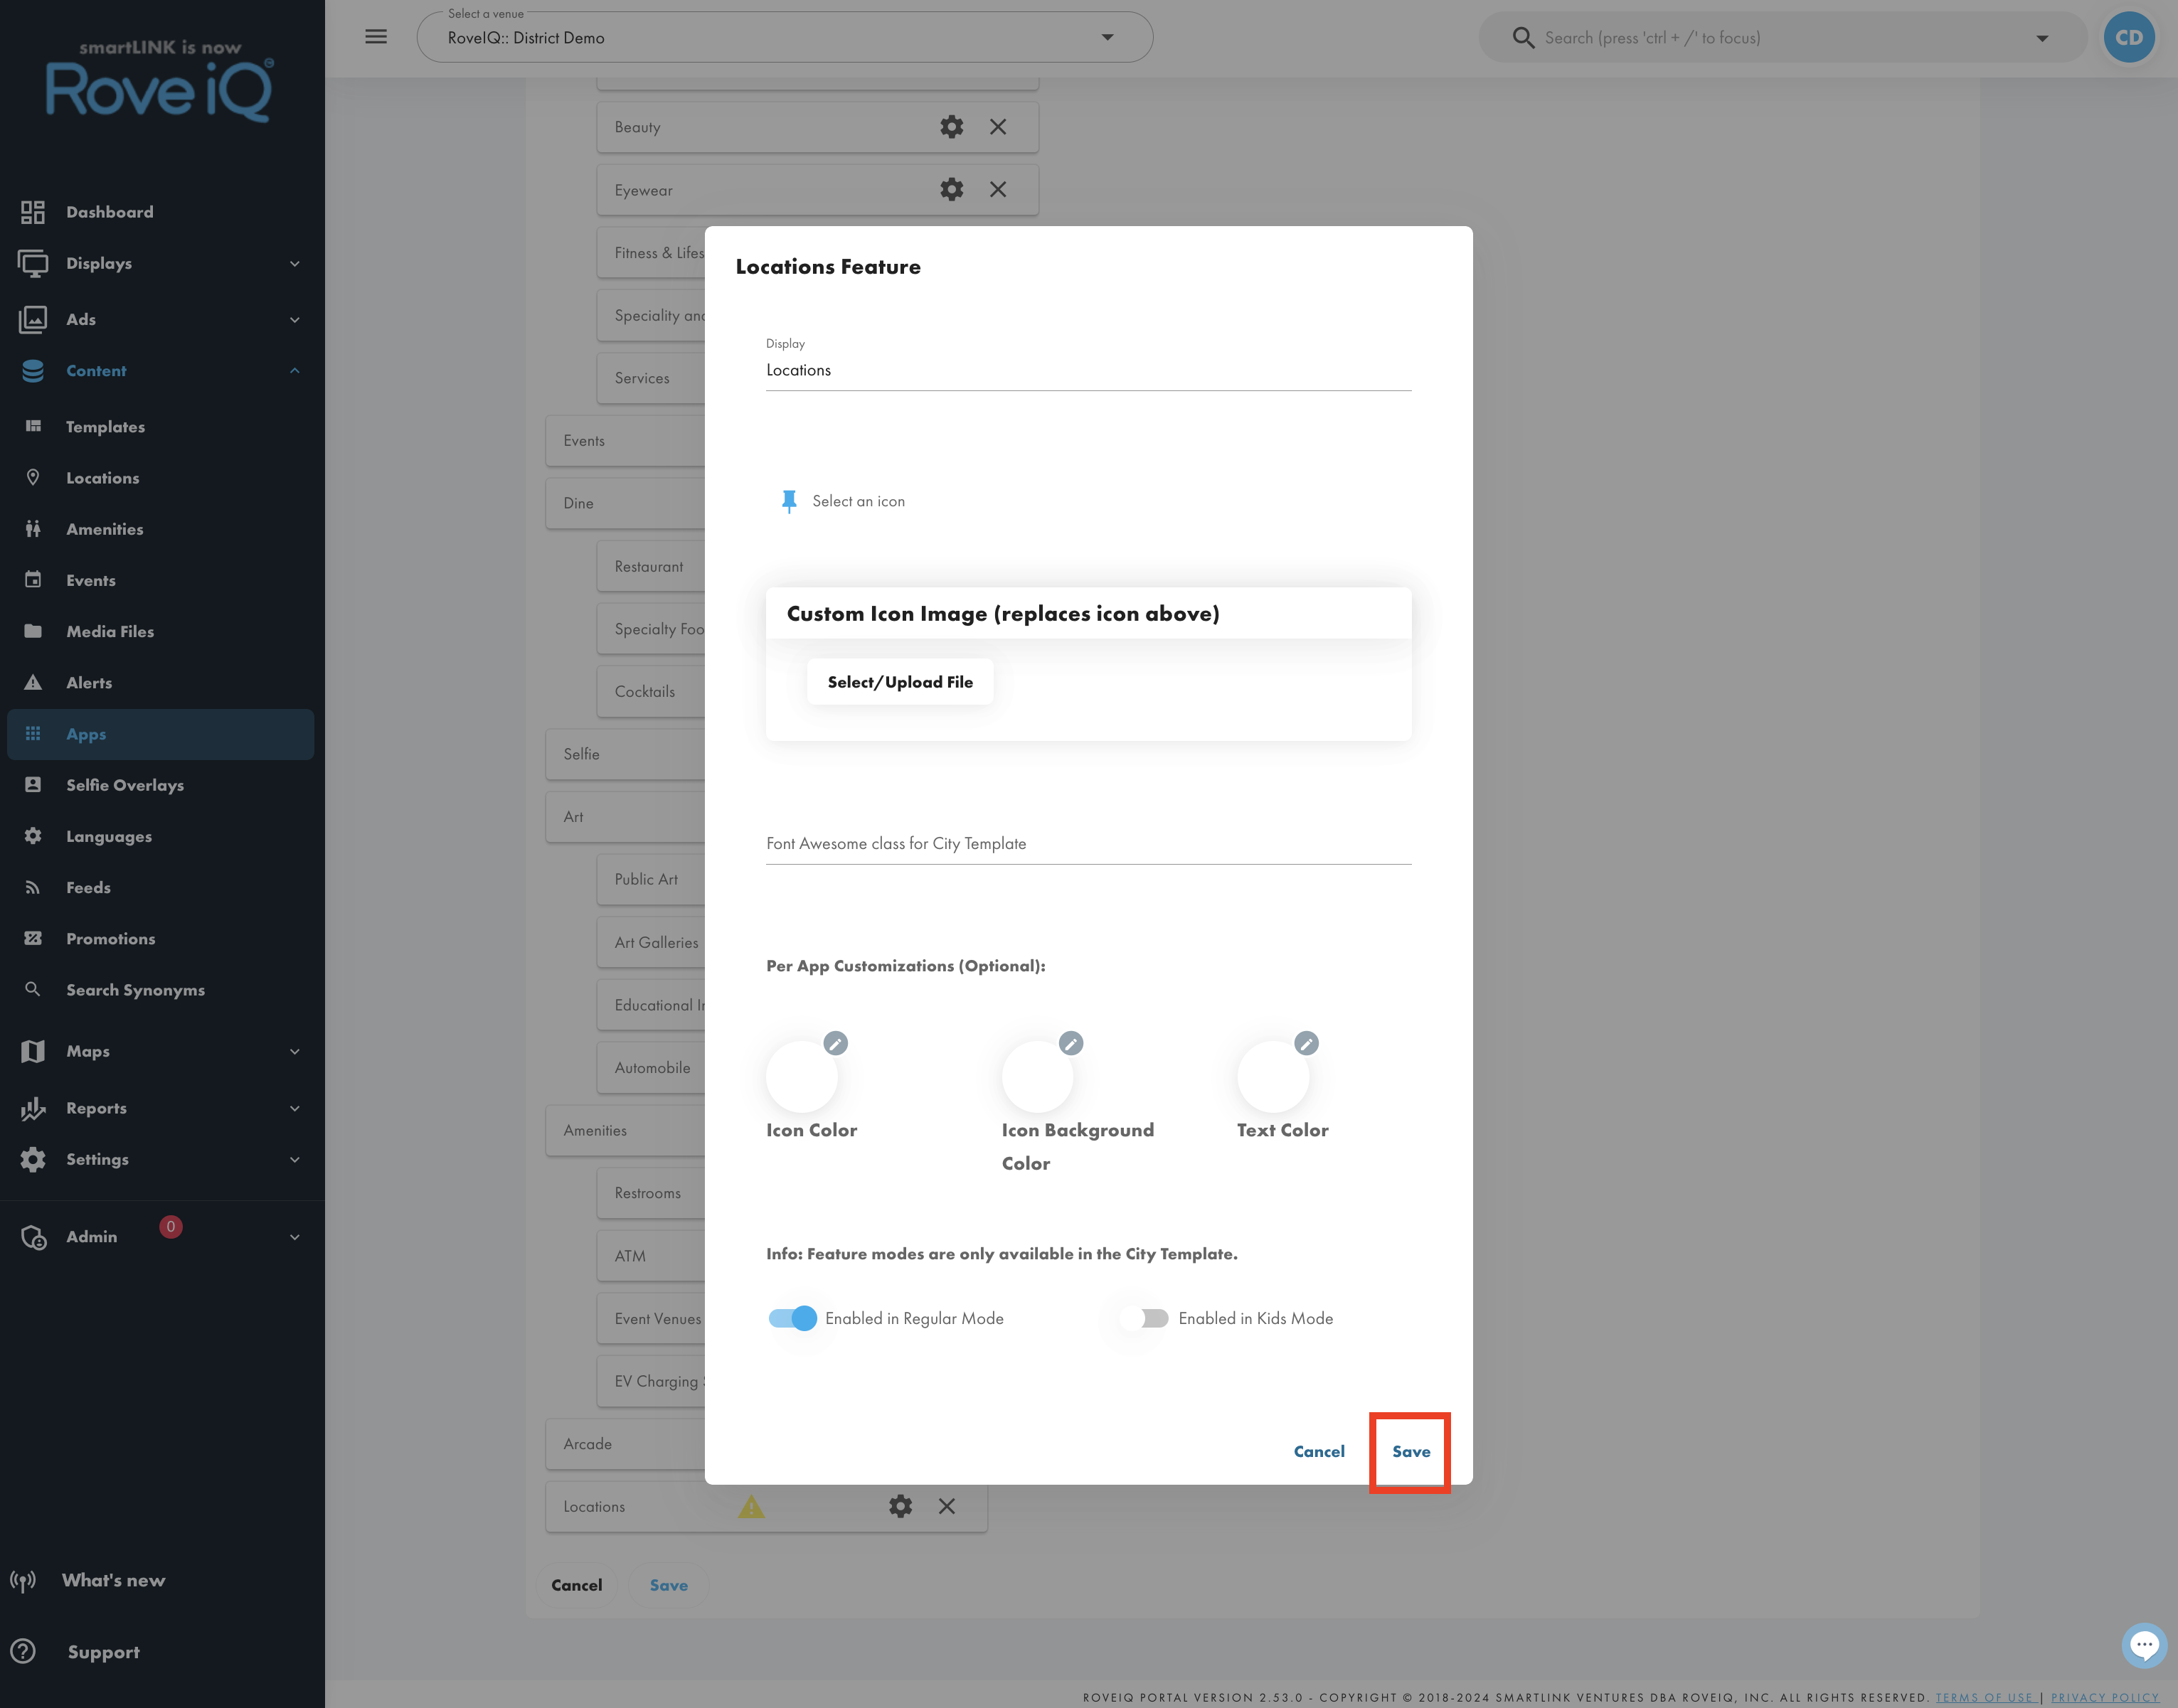Open the hamburger menu icon

pyautogui.click(x=376, y=37)
